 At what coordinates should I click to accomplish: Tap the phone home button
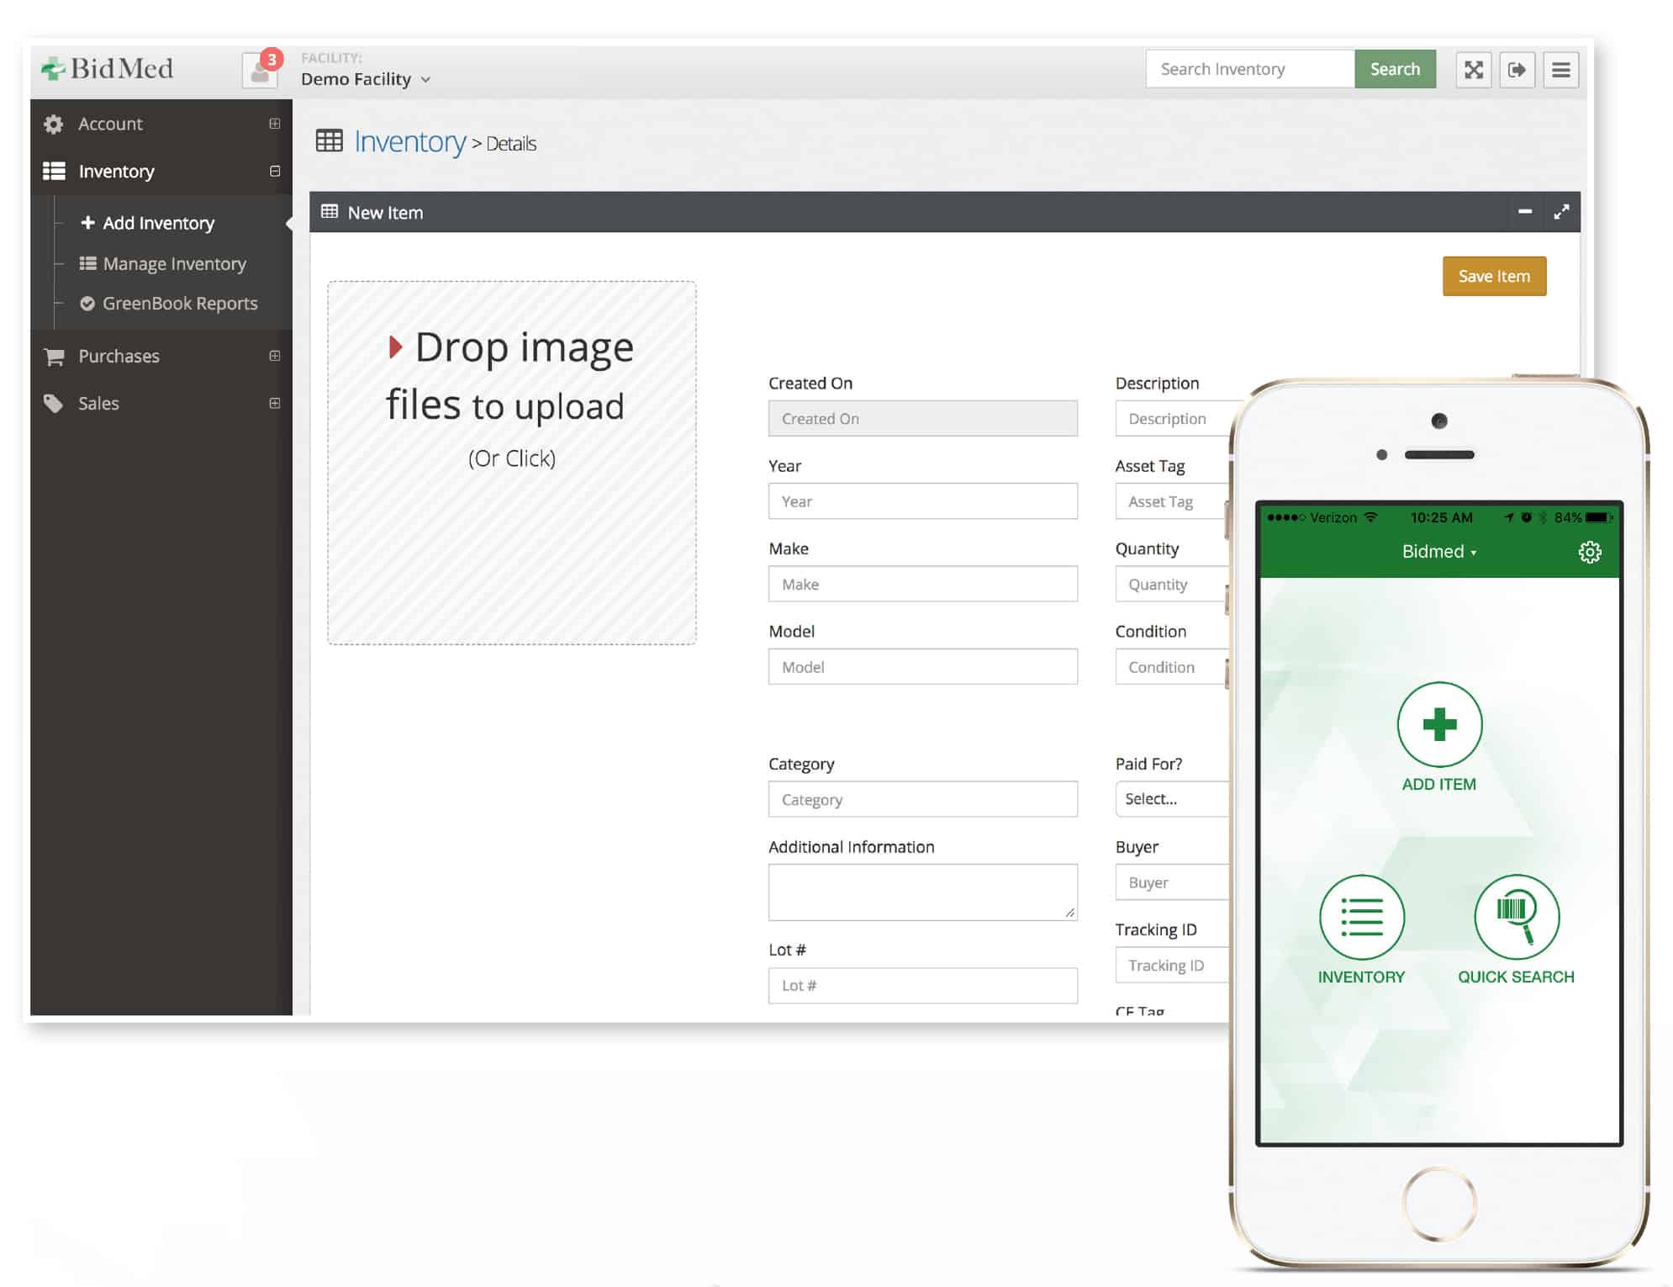[x=1439, y=1205]
